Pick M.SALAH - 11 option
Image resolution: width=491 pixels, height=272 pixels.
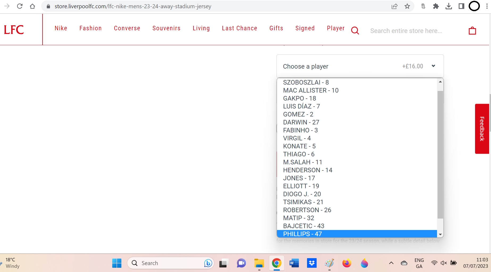[x=357, y=162]
